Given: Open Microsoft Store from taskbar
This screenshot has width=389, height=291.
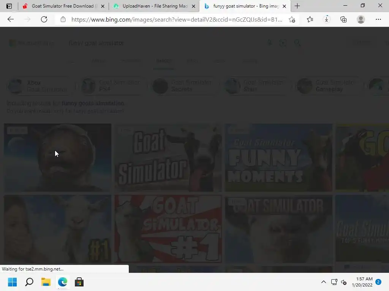Looking at the screenshot, I should [x=79, y=282].
